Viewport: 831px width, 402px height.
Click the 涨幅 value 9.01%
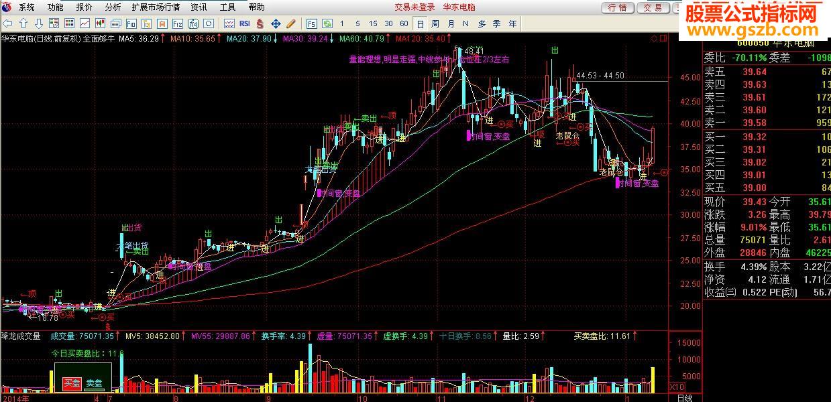753,227
